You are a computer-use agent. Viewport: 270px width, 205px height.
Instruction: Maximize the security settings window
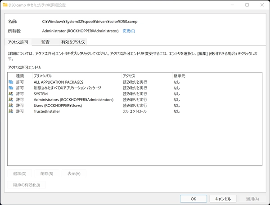pos(247,5)
